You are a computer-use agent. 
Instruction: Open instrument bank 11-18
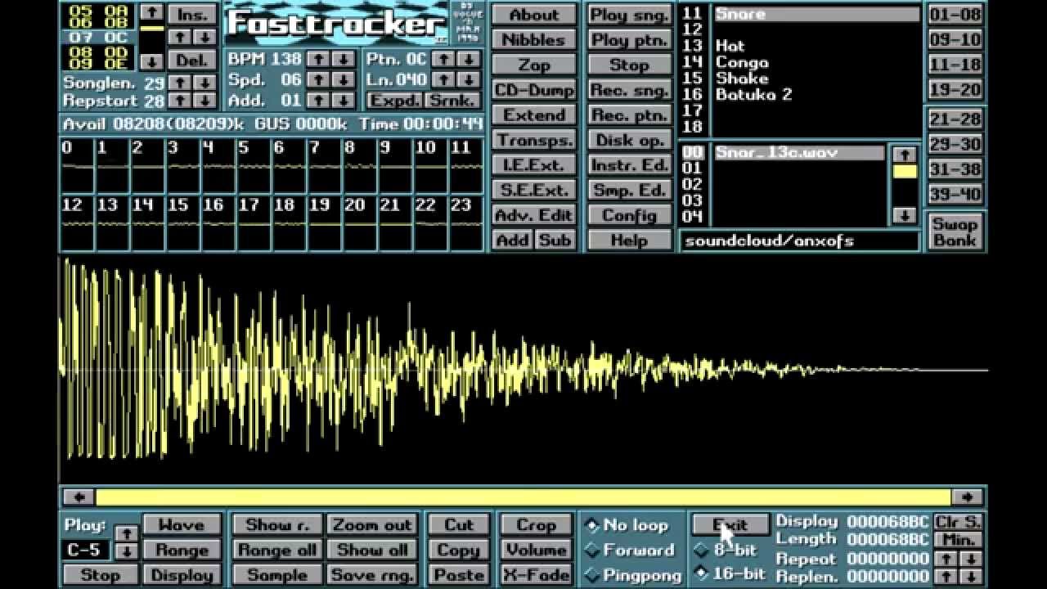point(955,65)
